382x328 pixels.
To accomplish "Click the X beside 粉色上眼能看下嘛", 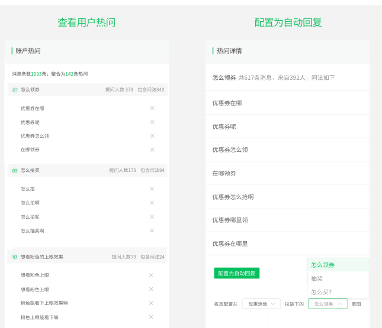I will (151, 317).
